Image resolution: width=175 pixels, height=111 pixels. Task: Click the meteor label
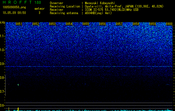coord(40,9)
